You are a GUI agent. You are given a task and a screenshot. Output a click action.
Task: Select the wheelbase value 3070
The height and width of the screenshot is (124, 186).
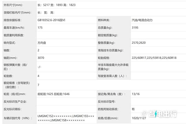point(41,58)
